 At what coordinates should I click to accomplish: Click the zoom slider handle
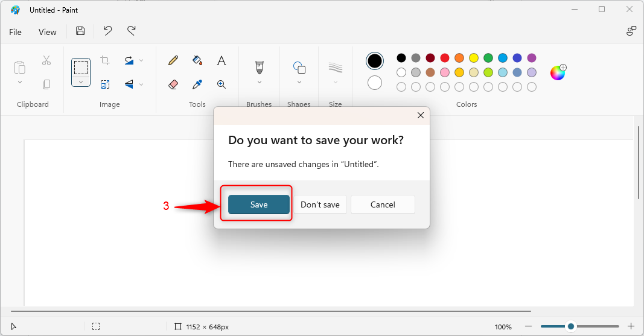pyautogui.click(x=570, y=326)
